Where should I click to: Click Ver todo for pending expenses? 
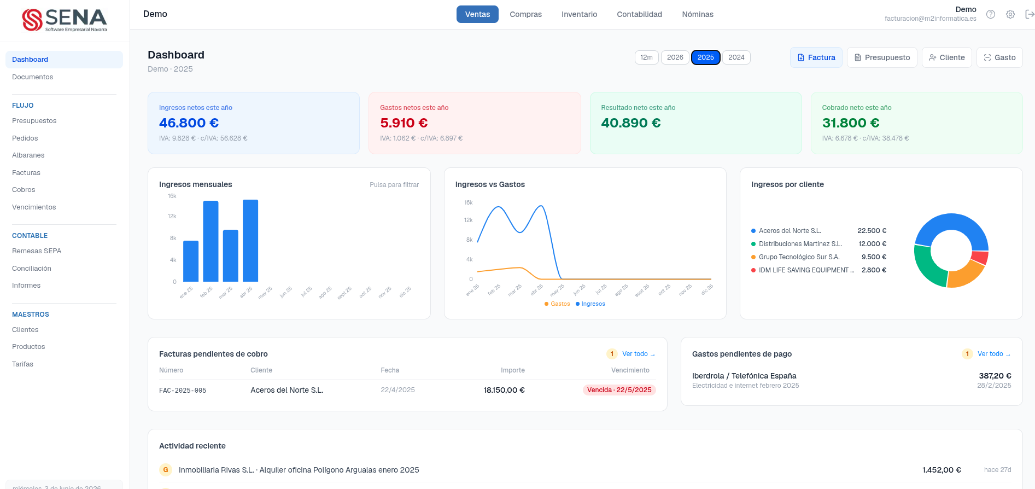coord(993,354)
